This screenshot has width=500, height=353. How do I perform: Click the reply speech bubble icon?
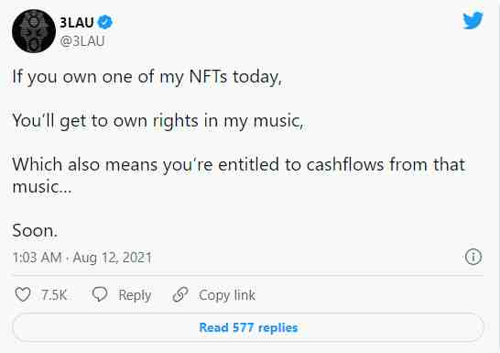point(100,294)
